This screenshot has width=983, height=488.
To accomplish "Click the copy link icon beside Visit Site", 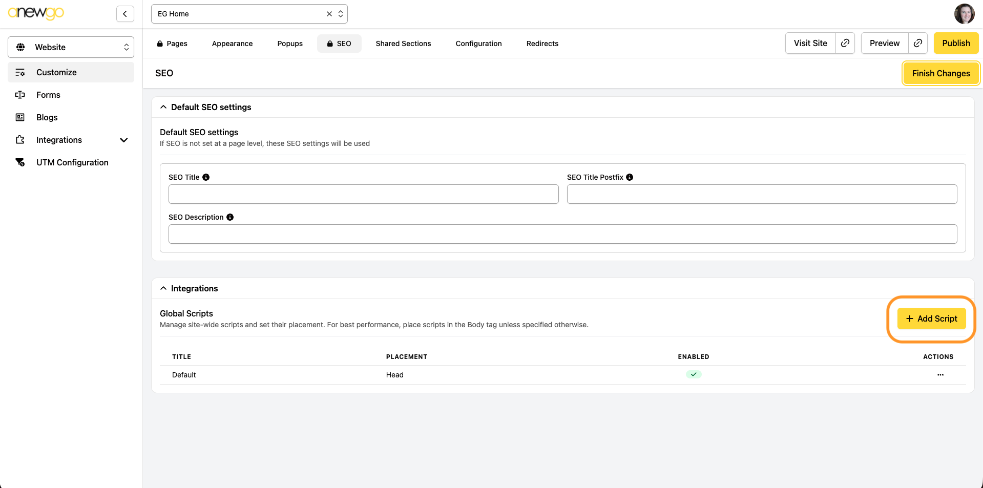I will tap(845, 43).
